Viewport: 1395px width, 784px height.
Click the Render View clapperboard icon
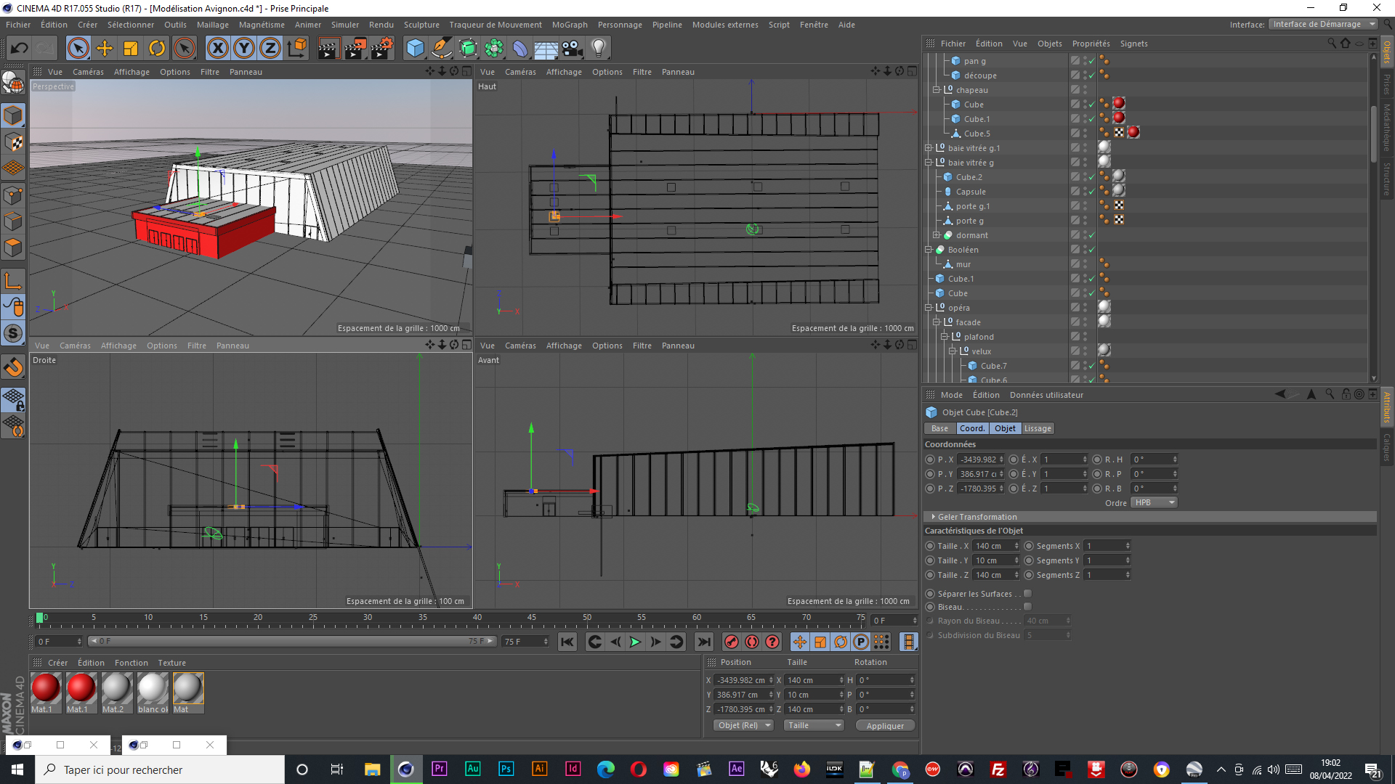(328, 49)
